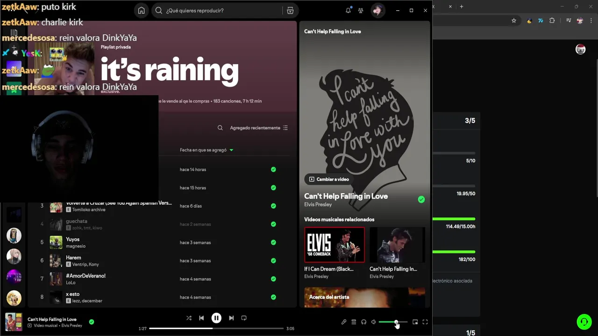598x336 pixels.
Task: Click the green headset help button in Chrome page
Action: (x=584, y=322)
